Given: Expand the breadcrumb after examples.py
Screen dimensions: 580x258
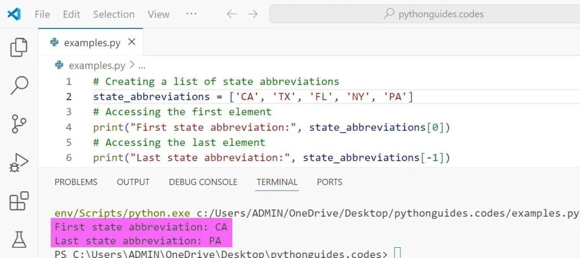Looking at the screenshot, I should pyautogui.click(x=142, y=66).
